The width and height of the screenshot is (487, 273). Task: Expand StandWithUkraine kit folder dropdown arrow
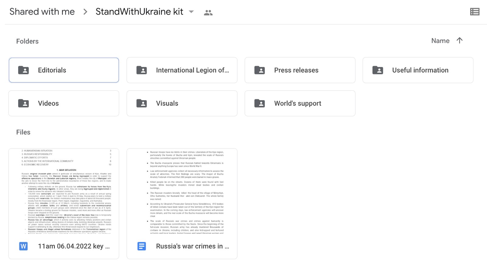click(191, 12)
